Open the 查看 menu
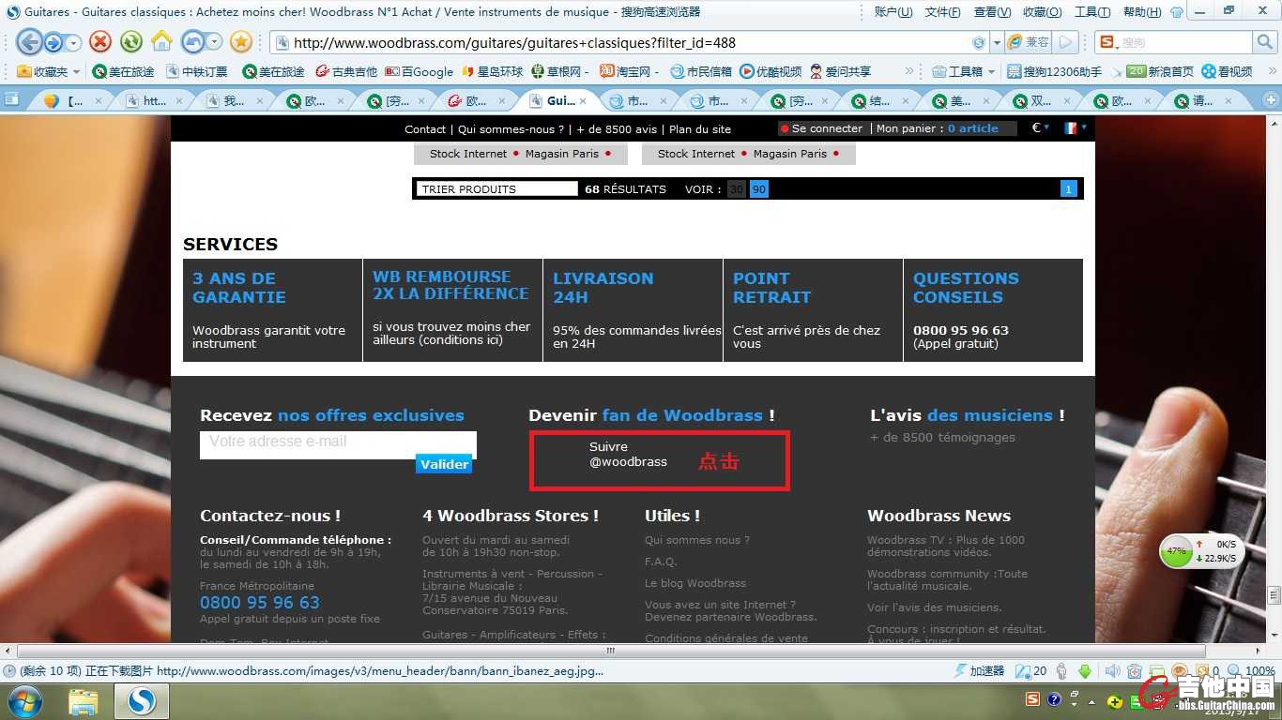 (992, 12)
